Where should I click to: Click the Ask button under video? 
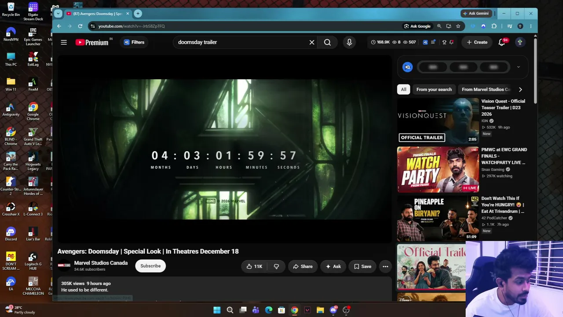[333, 266]
